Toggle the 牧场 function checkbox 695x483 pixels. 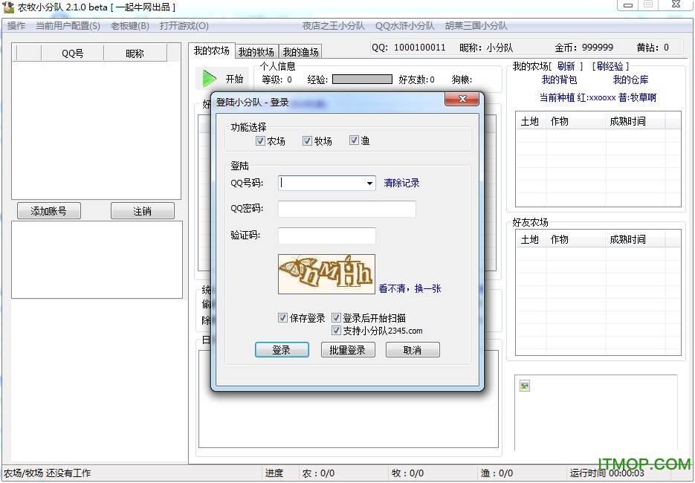click(307, 141)
